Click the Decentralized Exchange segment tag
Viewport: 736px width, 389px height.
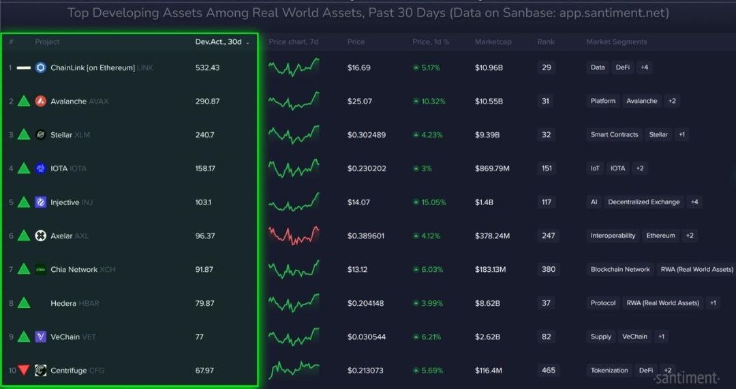[x=643, y=202]
